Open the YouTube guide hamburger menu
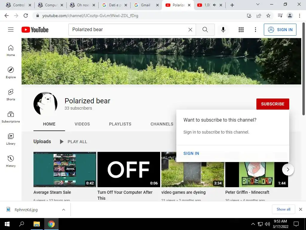 11,30
